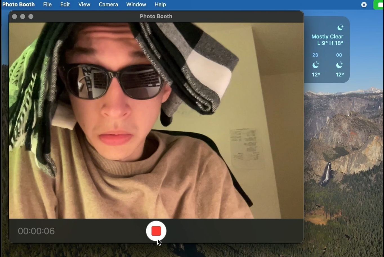Click the screen recording stop icon in menu bar
Screen dimensions: 384x257
click(x=364, y=4)
